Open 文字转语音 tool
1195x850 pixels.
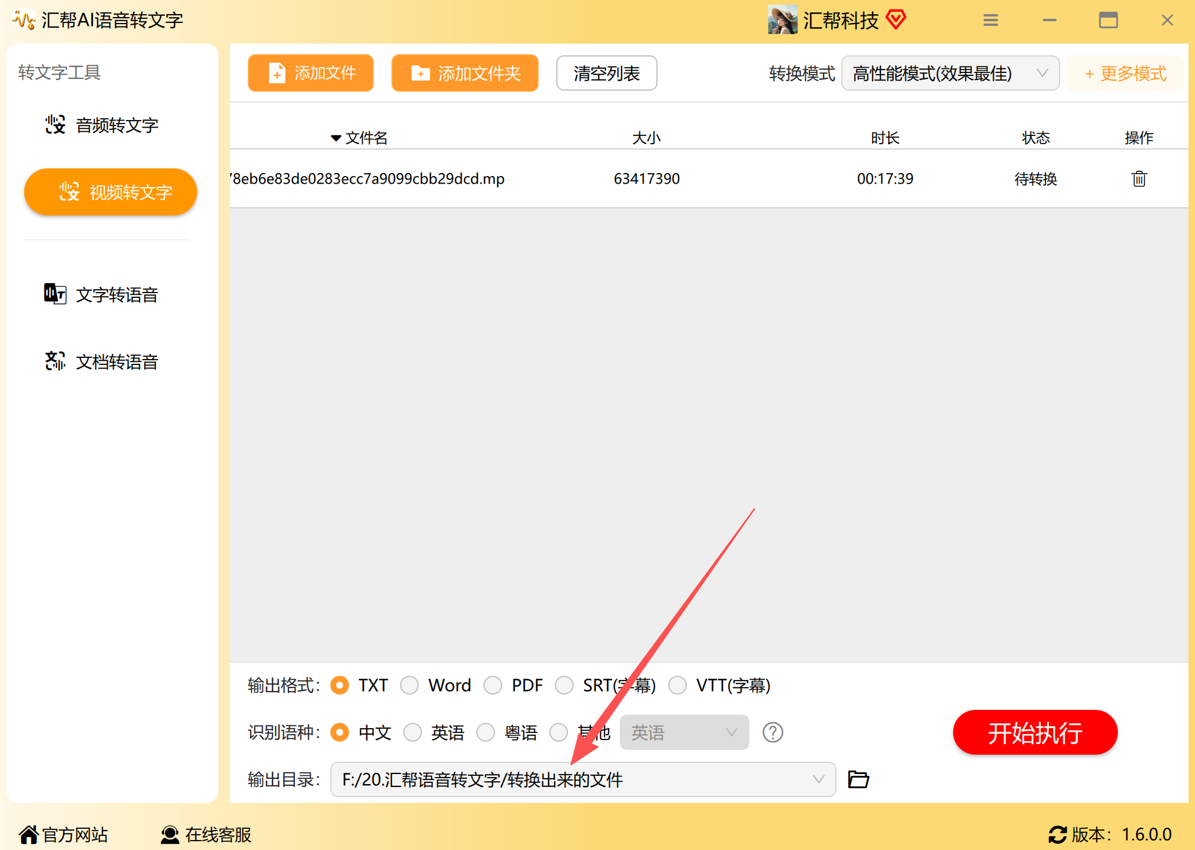(101, 294)
